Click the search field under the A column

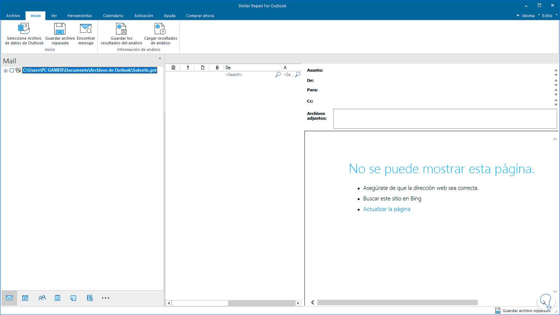pyautogui.click(x=289, y=75)
